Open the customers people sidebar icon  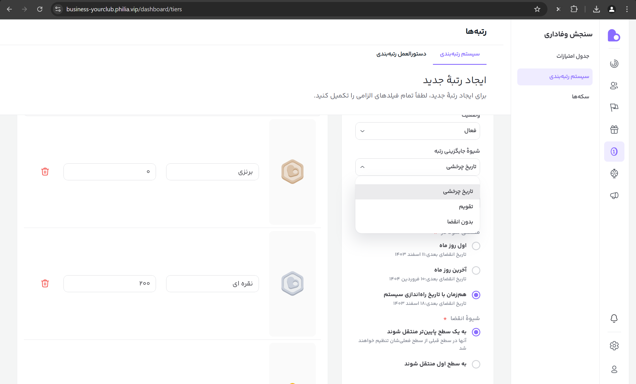click(614, 86)
